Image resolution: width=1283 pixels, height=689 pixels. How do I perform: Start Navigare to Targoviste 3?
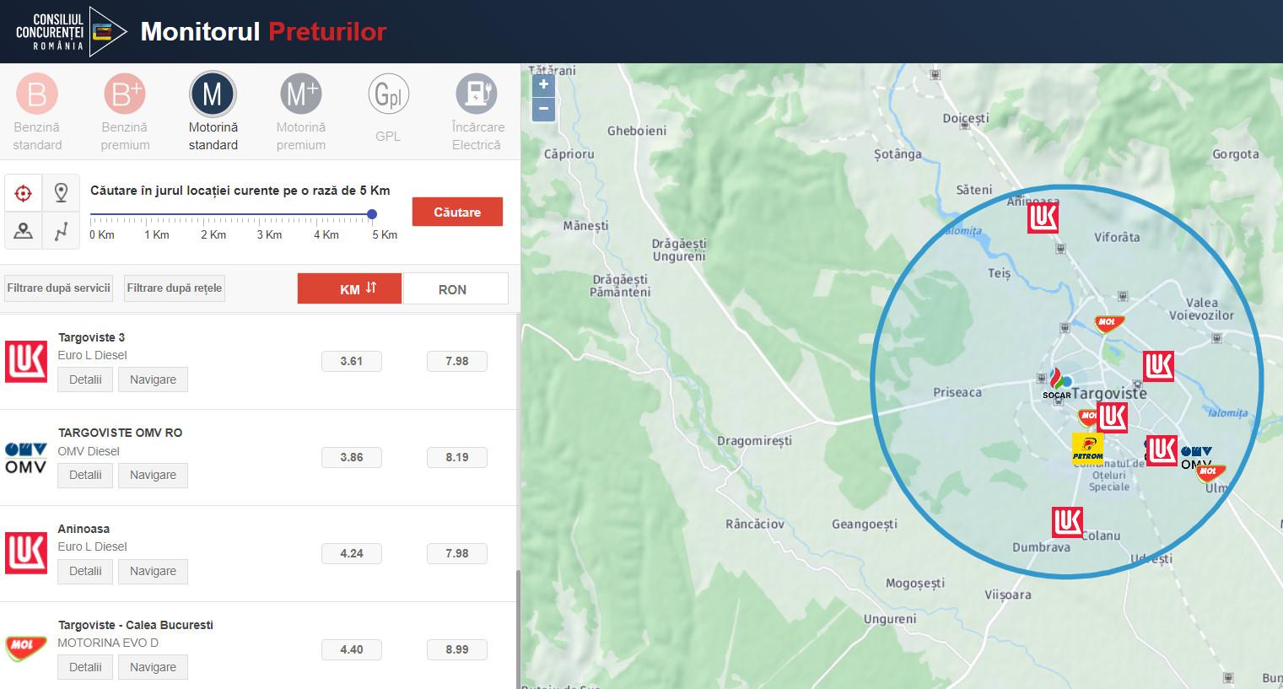coord(153,379)
